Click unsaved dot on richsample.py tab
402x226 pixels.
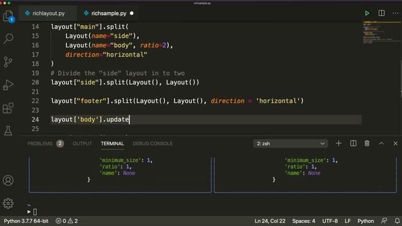click(x=132, y=13)
